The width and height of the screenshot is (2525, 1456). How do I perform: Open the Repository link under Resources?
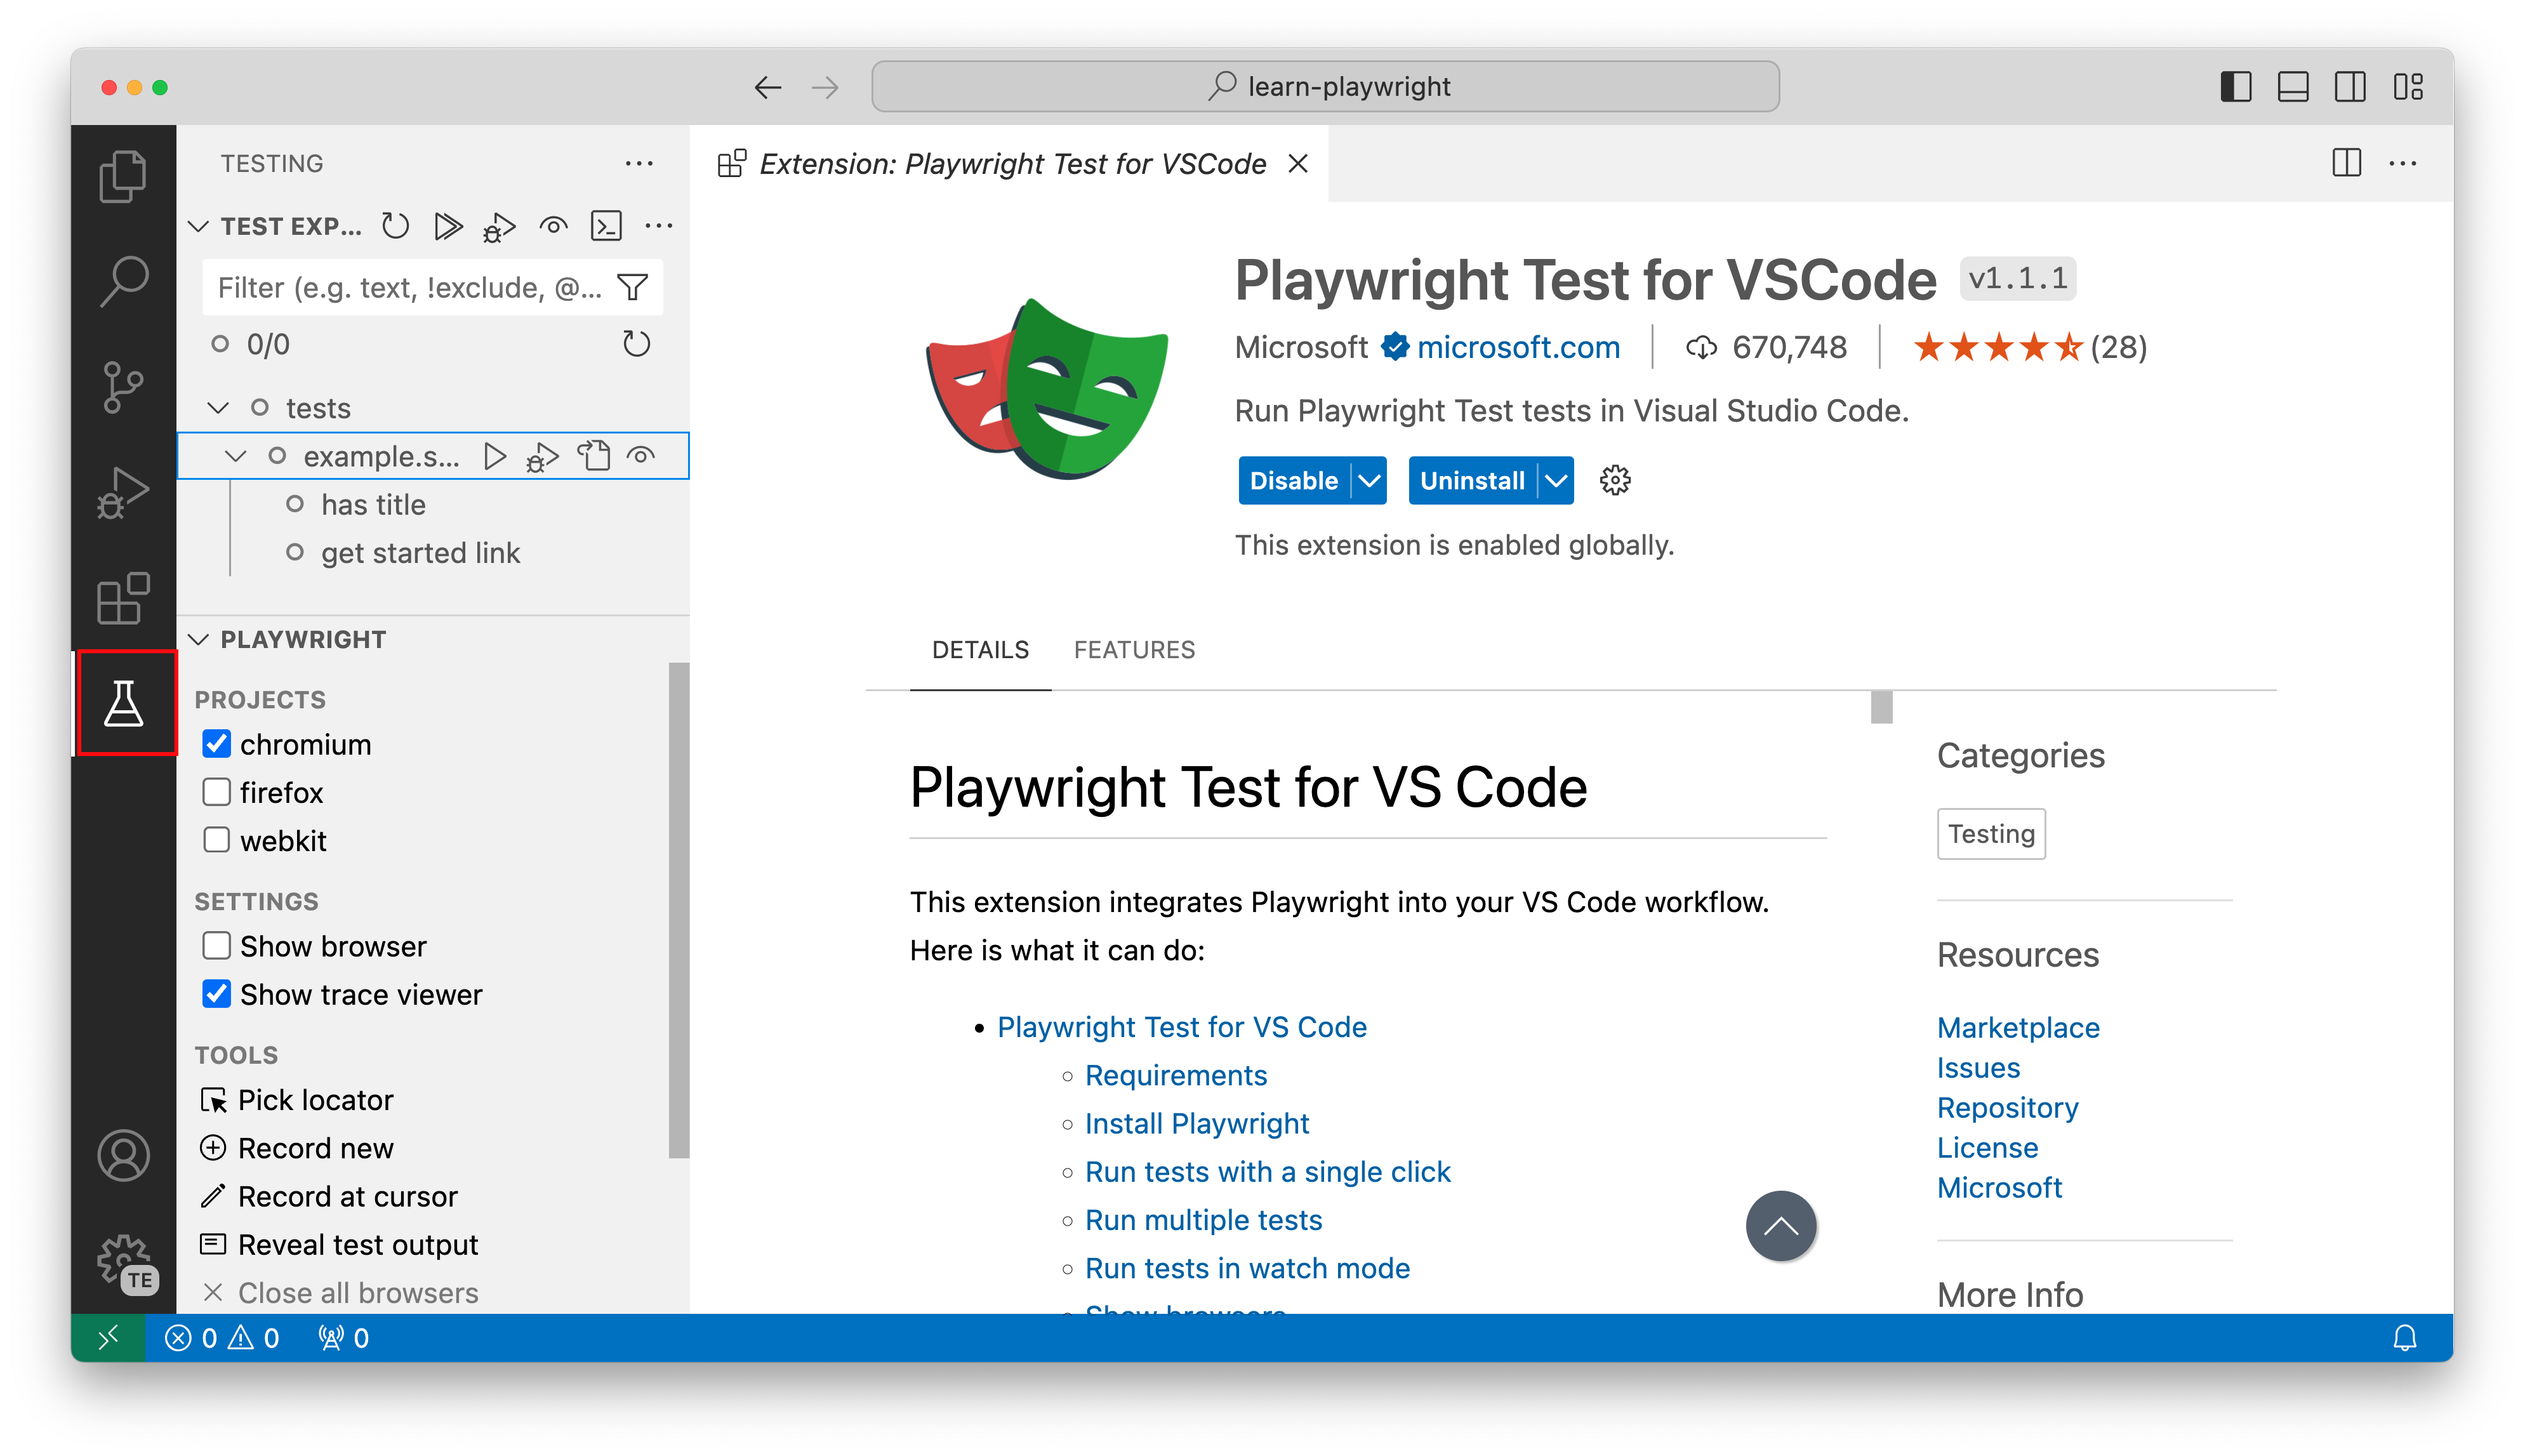[x=2007, y=1107]
